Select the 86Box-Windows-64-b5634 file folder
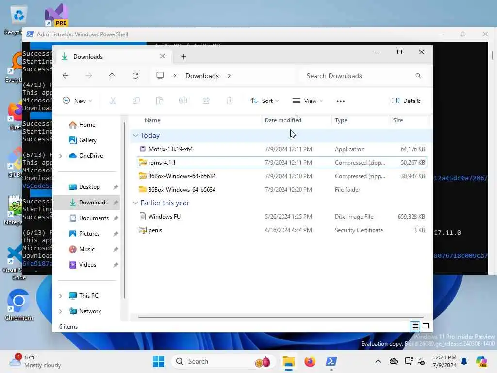 coord(282,190)
